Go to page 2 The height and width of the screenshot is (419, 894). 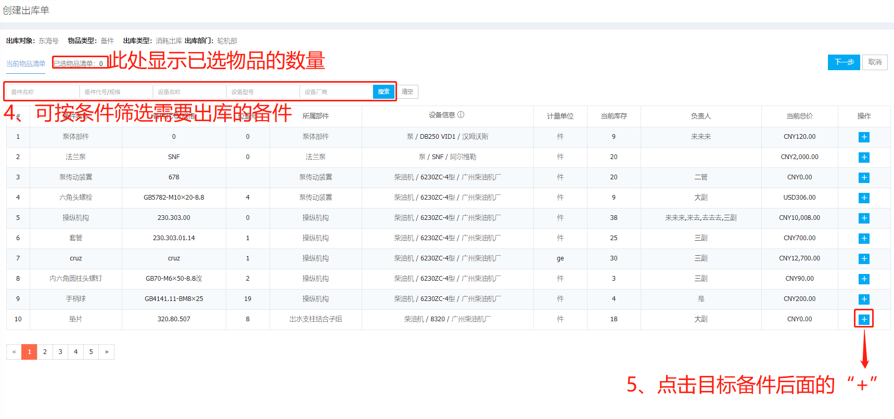45,352
